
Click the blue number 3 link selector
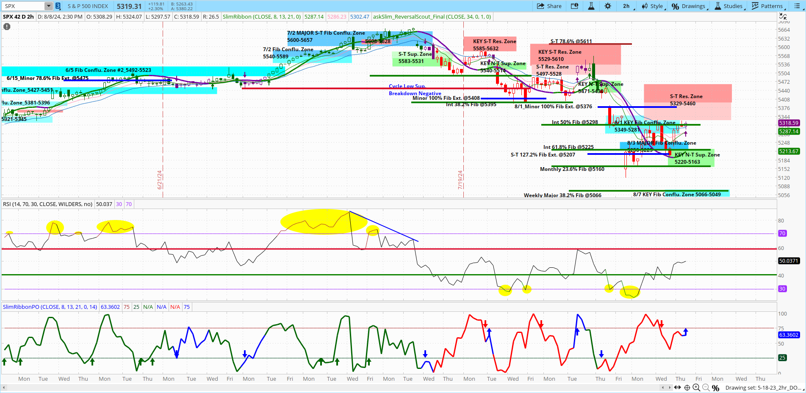[x=58, y=6]
